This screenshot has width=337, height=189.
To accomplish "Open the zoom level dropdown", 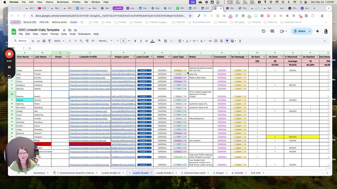I will point(59,41).
